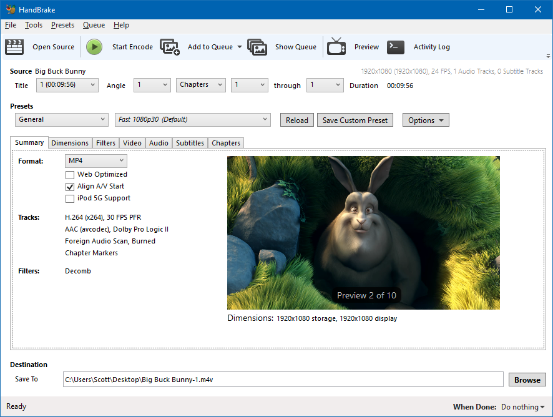
Task: Expand the Add to Queue dropdown arrow
Action: (x=240, y=47)
